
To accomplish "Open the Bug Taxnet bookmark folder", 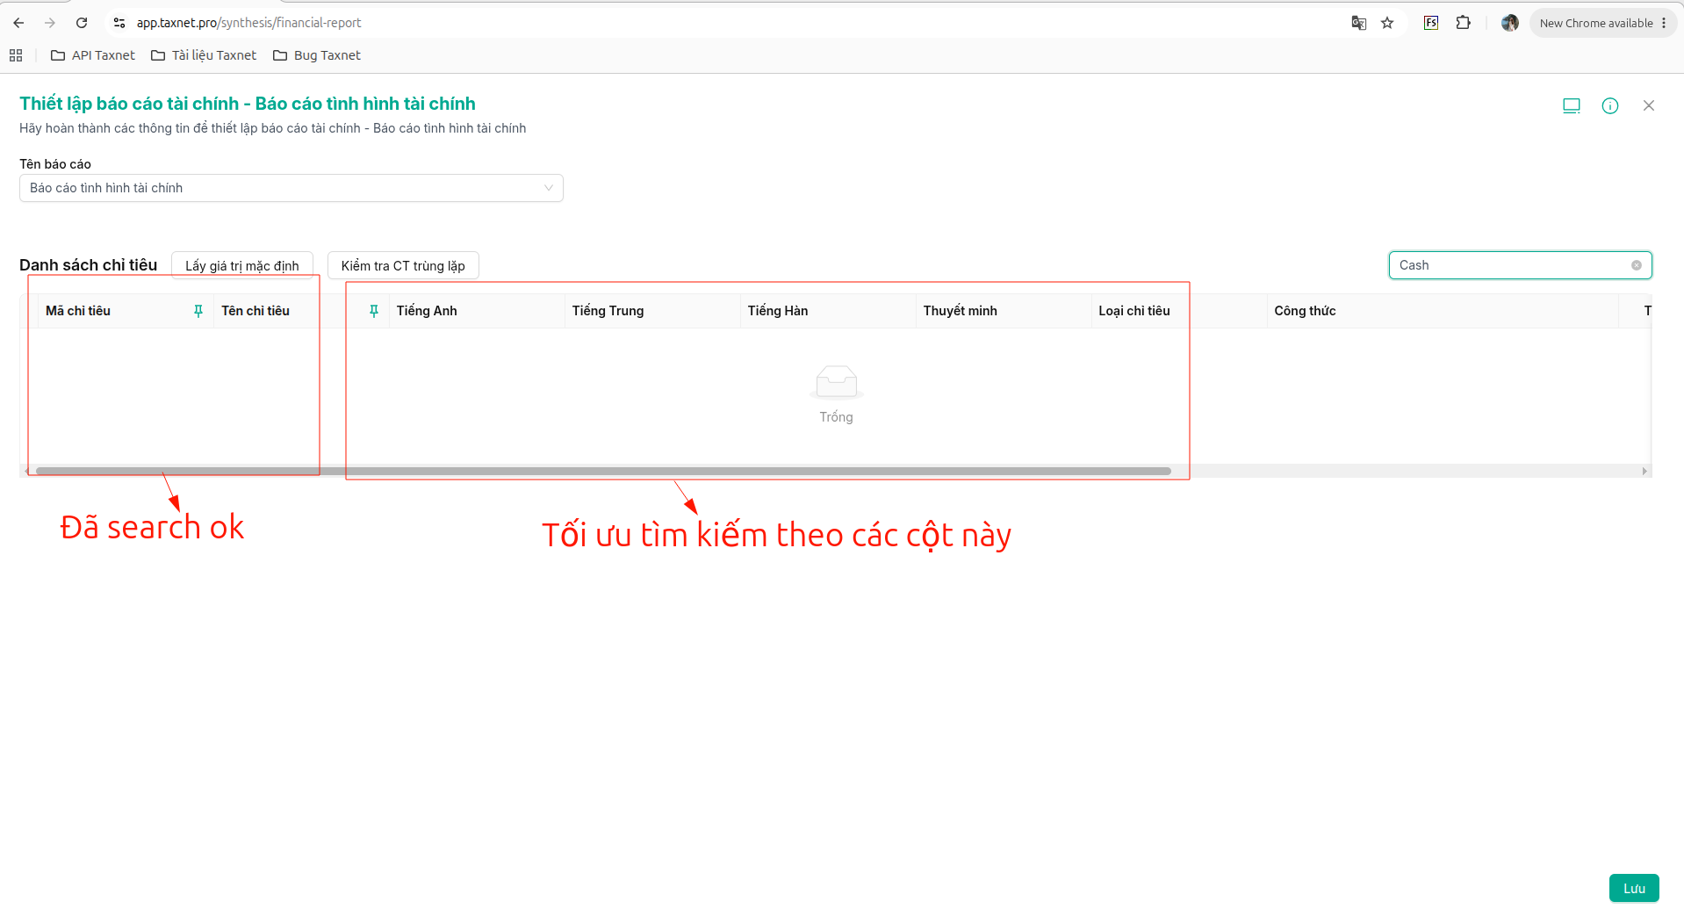I will (x=317, y=55).
